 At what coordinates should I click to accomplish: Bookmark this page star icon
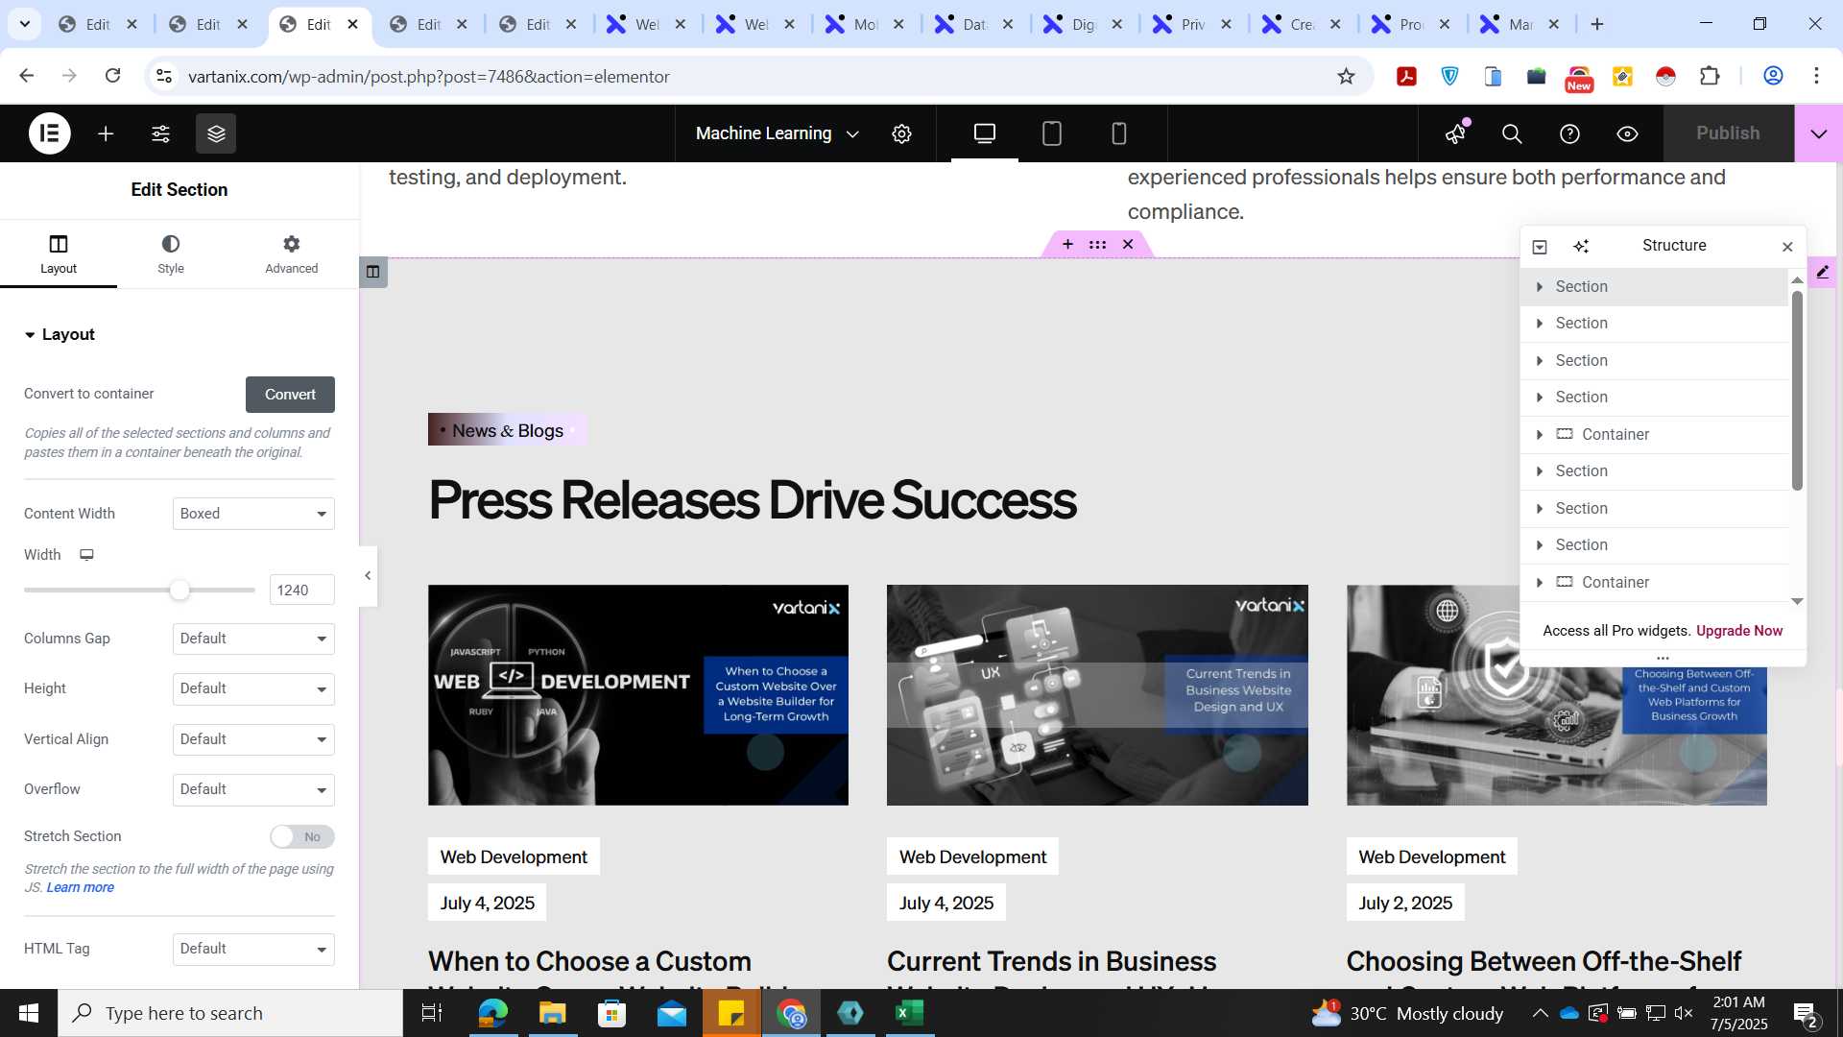1346,76
